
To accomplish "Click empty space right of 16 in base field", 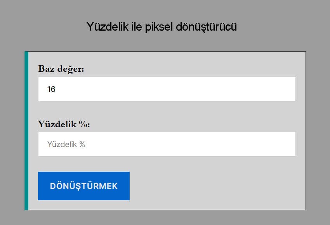I will coord(175,89).
